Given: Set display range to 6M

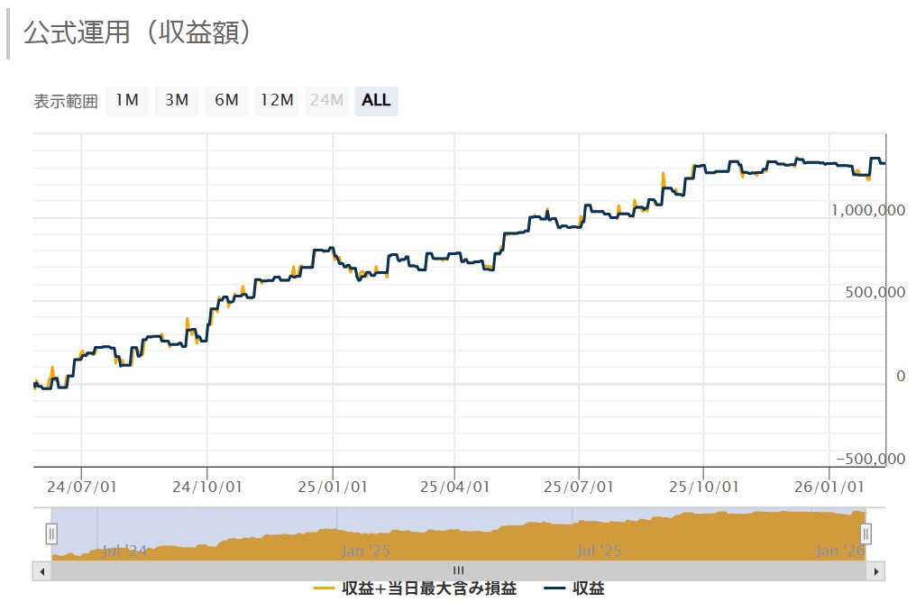Looking at the screenshot, I should [226, 101].
